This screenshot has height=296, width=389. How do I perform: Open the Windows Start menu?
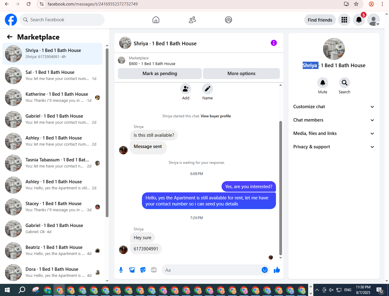pyautogui.click(x=7, y=290)
